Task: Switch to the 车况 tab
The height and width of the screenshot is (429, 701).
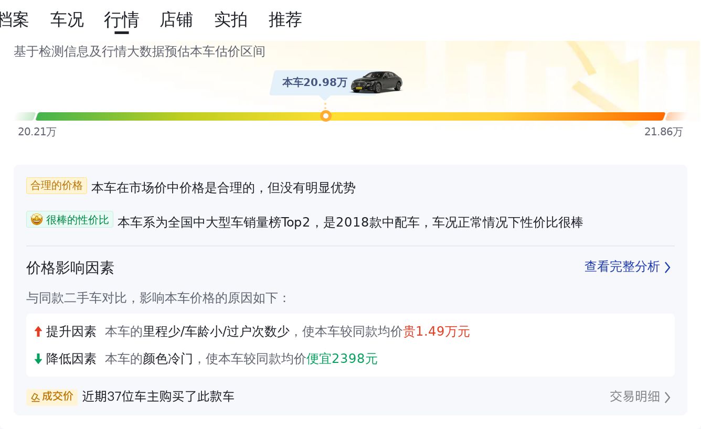Action: coord(67,19)
